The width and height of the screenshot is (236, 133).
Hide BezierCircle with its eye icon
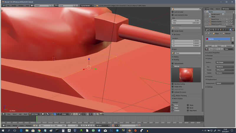[x=227, y=19]
